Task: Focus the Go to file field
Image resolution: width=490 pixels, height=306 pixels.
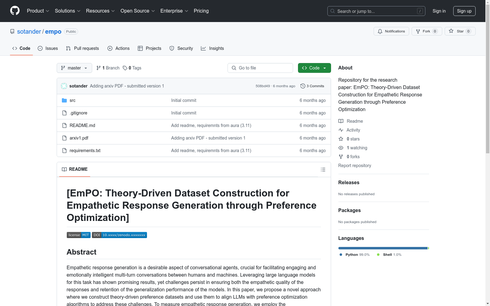Action: click(x=260, y=68)
